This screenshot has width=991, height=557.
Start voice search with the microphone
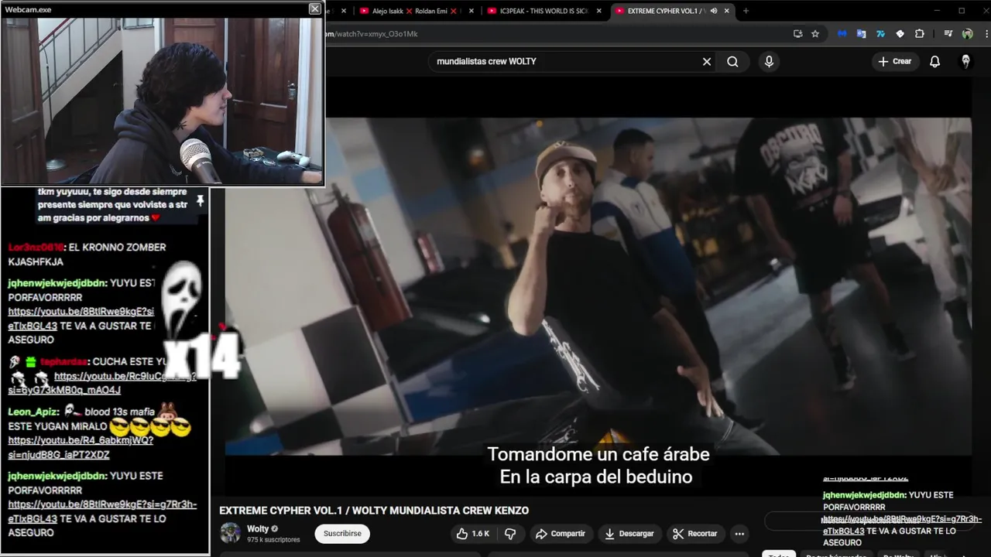(x=769, y=61)
